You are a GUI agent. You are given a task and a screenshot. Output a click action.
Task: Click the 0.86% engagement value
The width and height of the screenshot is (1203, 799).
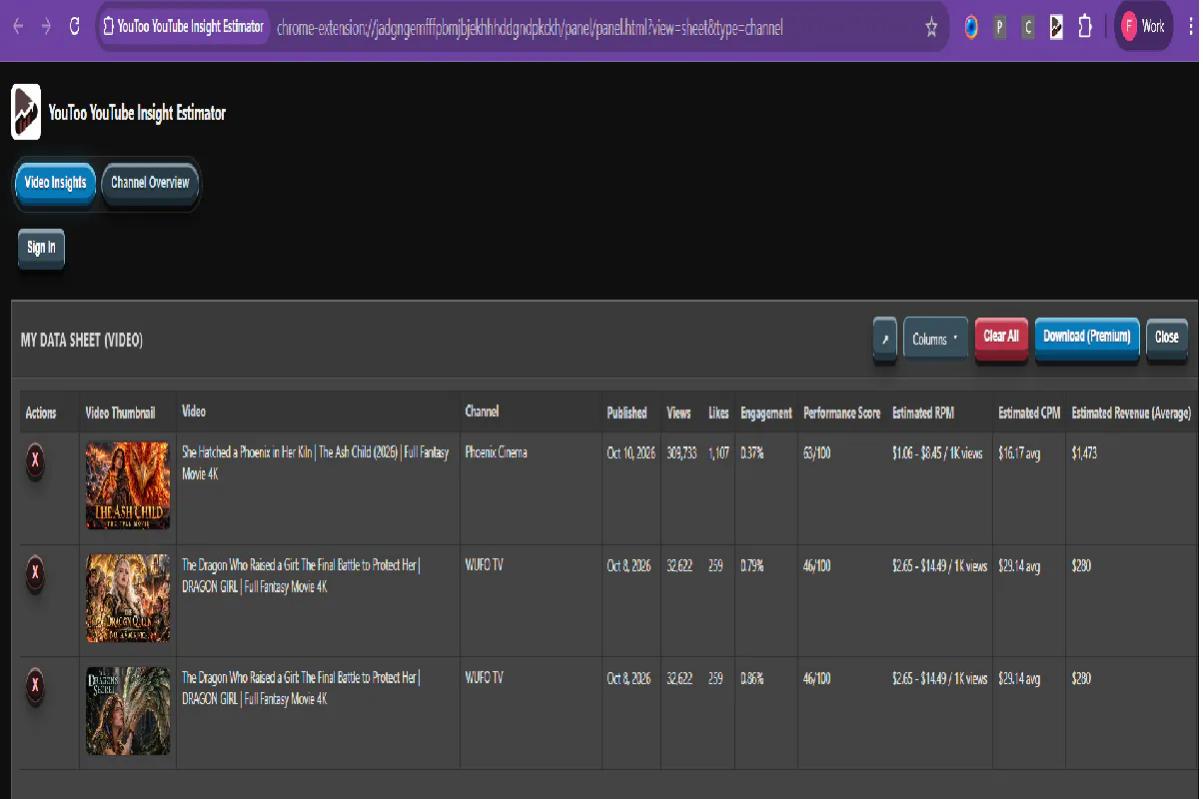pos(752,678)
